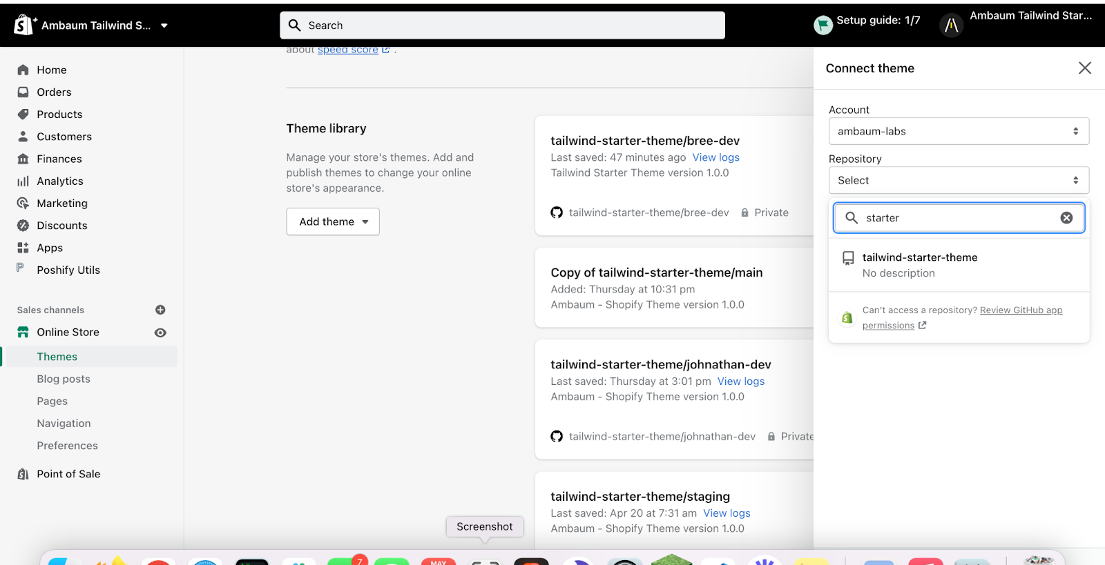The image size is (1105, 565).
Task: Open Orders via its inbox icon
Action: [x=23, y=92]
